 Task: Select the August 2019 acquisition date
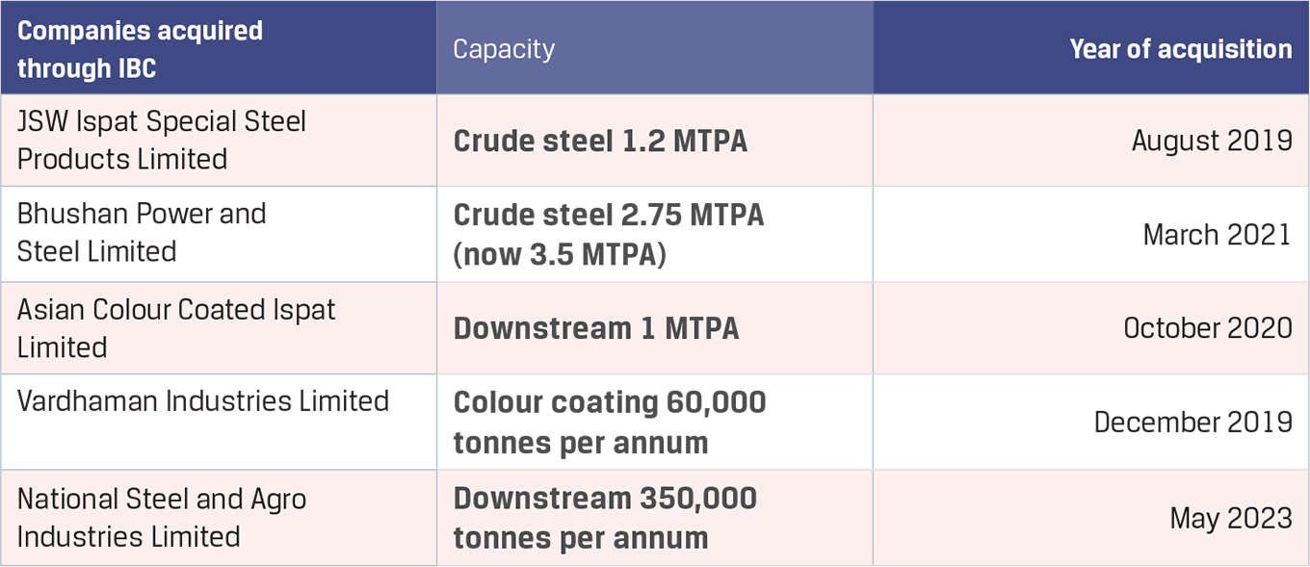click(1211, 141)
